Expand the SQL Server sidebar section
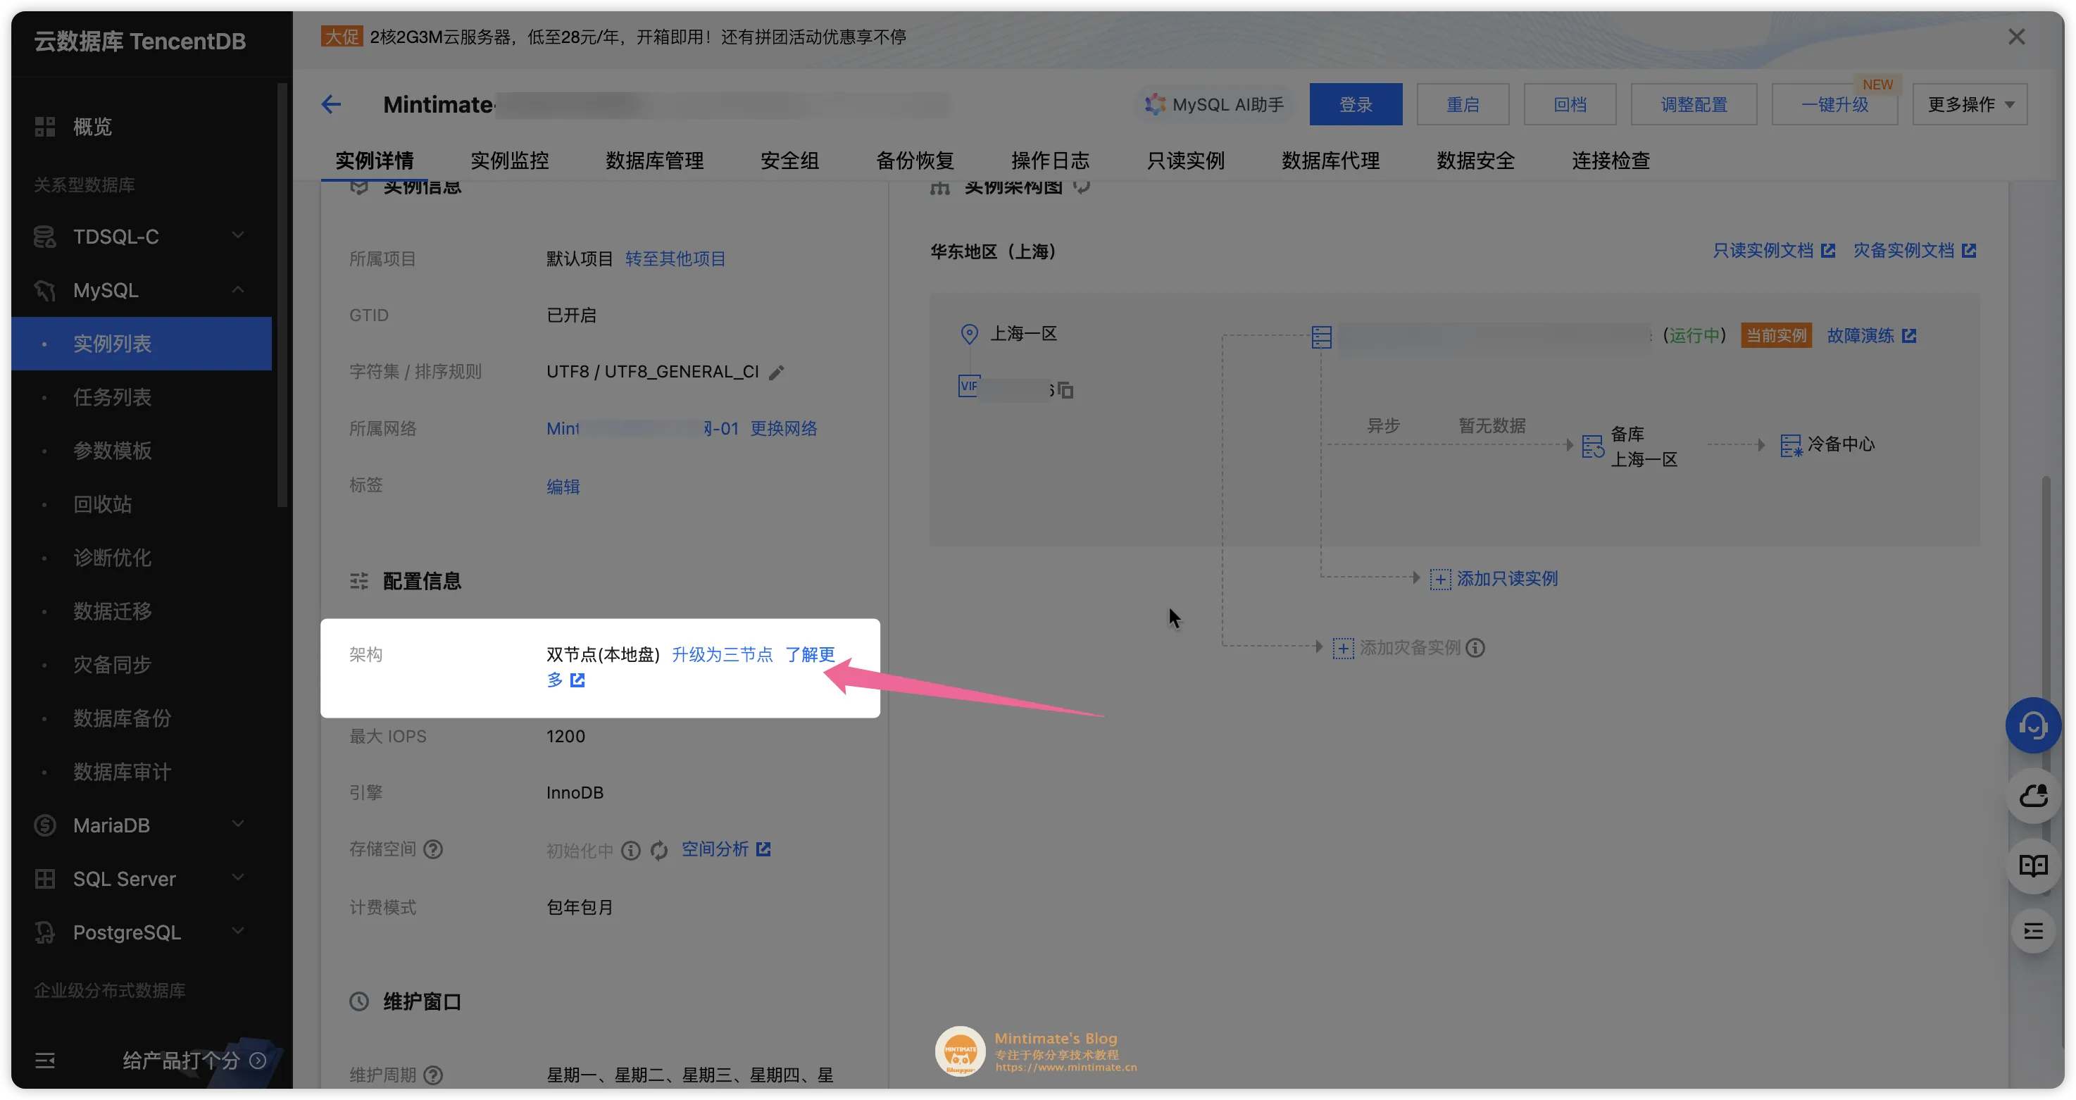The width and height of the screenshot is (2076, 1100). click(238, 877)
